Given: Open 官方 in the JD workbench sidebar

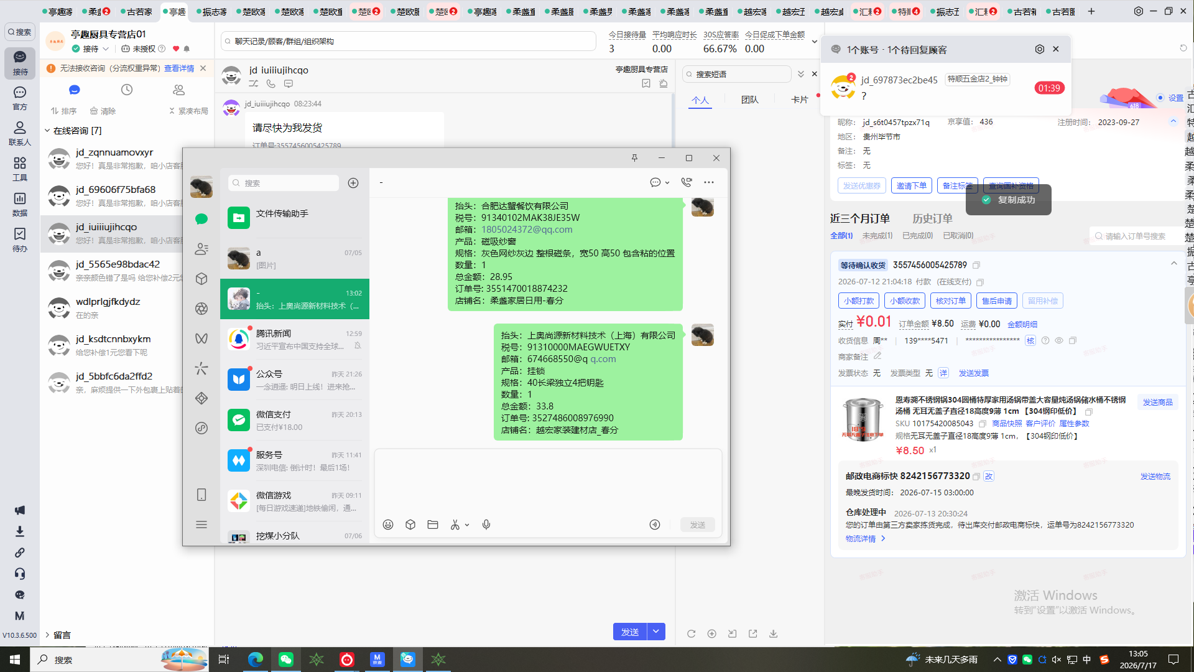Looking at the screenshot, I should coord(20,98).
